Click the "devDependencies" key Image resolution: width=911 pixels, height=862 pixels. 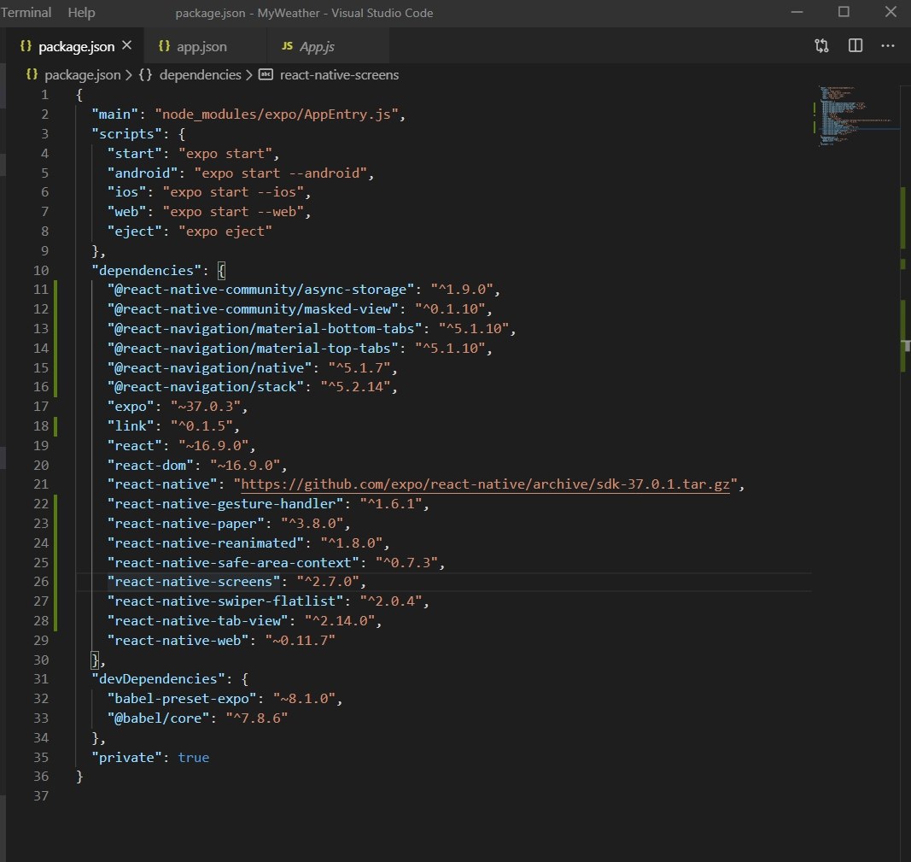[158, 679]
